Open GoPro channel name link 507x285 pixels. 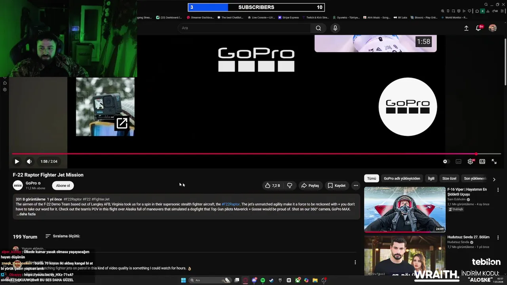point(31,183)
